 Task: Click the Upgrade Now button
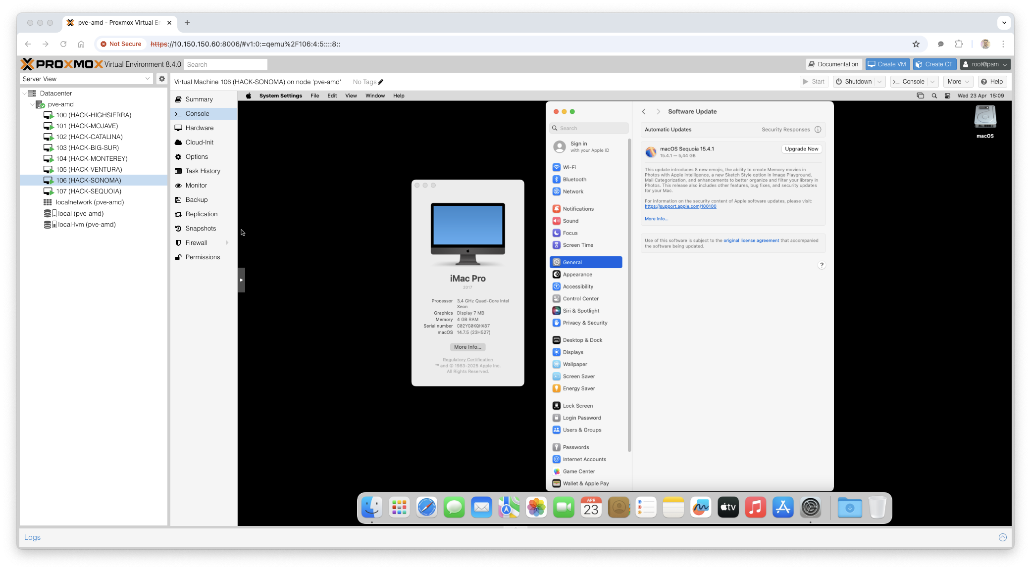tap(801, 149)
